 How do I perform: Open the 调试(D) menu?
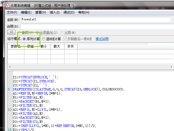pos(69,12)
